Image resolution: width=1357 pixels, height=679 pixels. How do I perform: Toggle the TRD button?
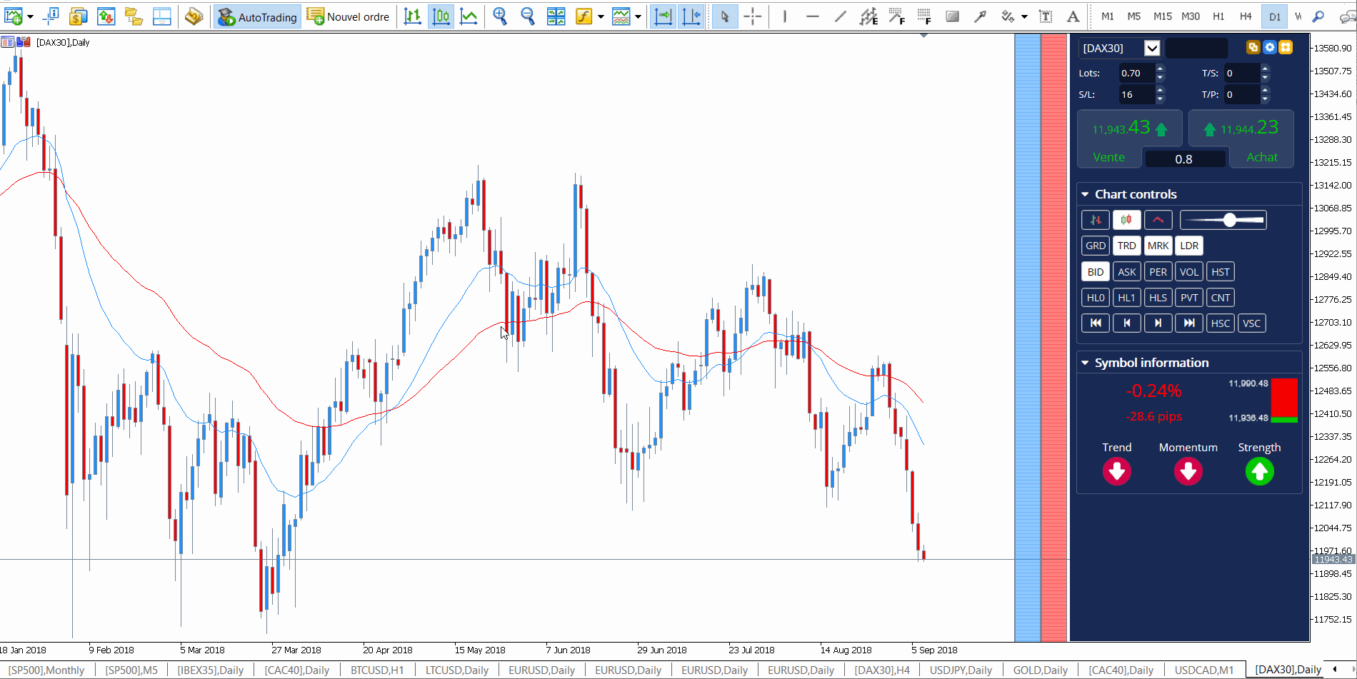pyautogui.click(x=1126, y=246)
